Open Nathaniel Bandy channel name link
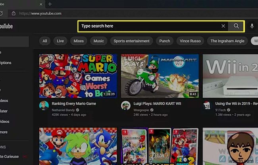Image resolution: width=258 pixels, height=165 pixels. tap(63, 110)
